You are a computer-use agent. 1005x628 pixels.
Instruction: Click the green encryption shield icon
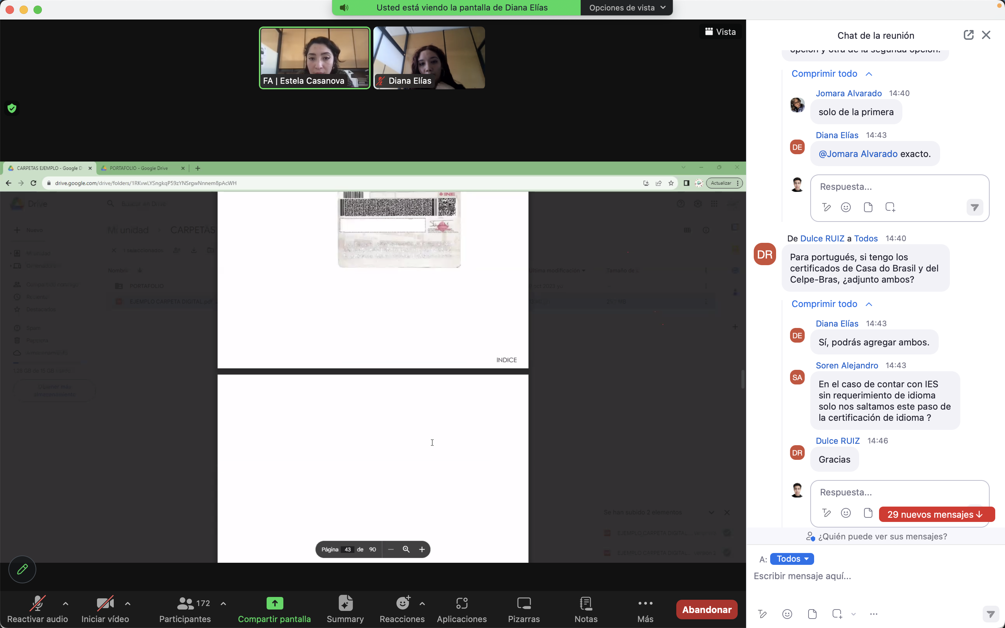click(12, 109)
